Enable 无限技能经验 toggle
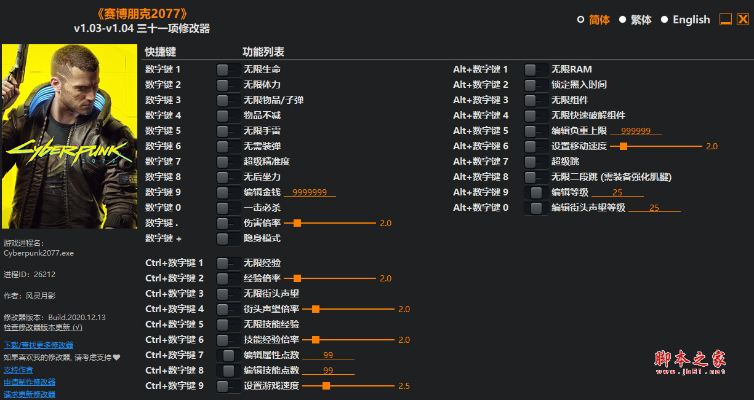Screen dimensions: 754x400 (x=228, y=324)
